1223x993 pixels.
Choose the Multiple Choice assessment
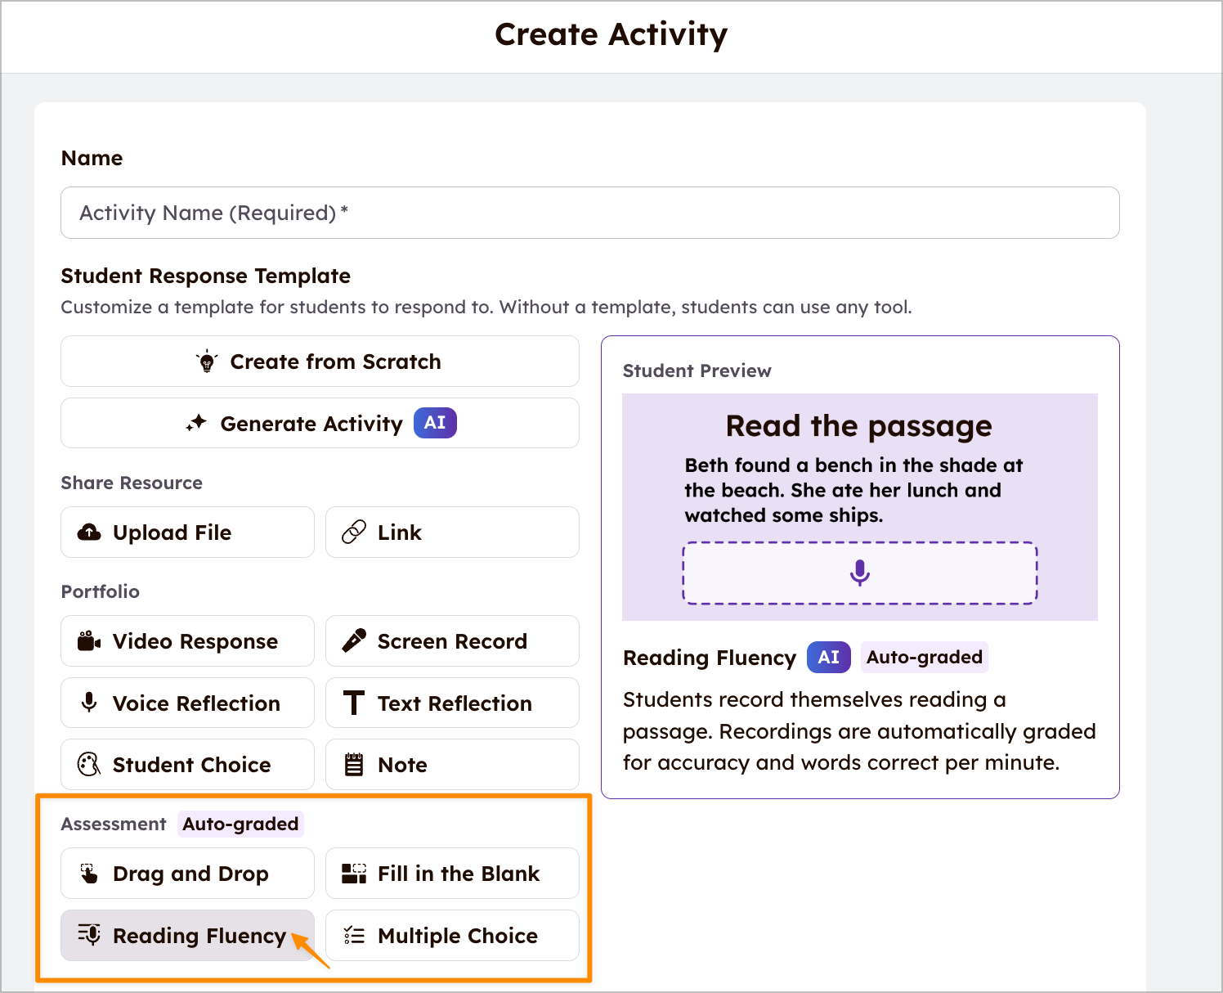pyautogui.click(x=452, y=936)
